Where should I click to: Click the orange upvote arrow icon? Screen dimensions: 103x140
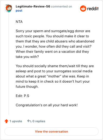tap(6, 121)
